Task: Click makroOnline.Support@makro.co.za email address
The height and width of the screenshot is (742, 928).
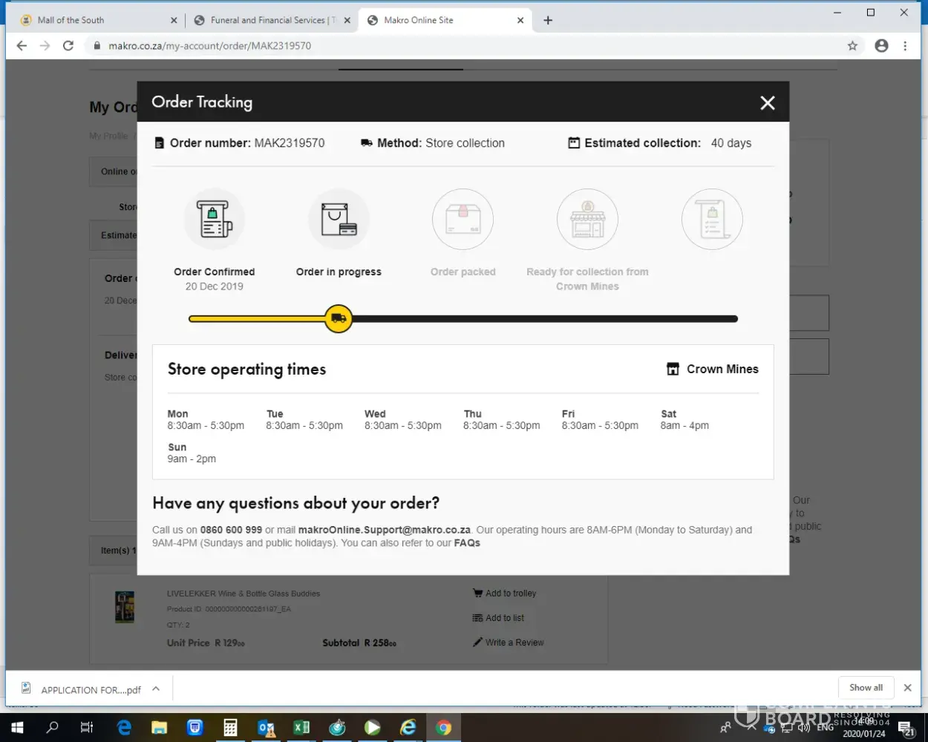Action: [x=385, y=530]
